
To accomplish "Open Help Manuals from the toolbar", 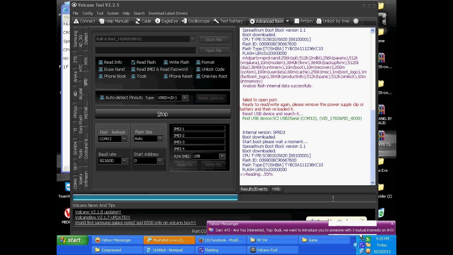I will [114, 21].
